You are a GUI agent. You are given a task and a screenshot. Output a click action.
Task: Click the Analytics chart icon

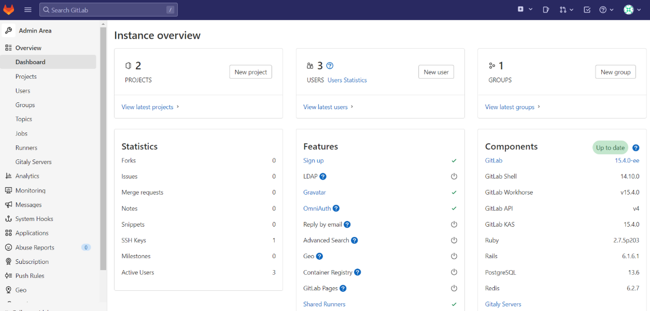tap(8, 176)
